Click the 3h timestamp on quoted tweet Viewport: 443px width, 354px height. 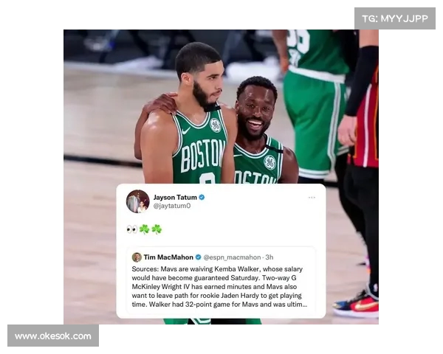[269, 257]
